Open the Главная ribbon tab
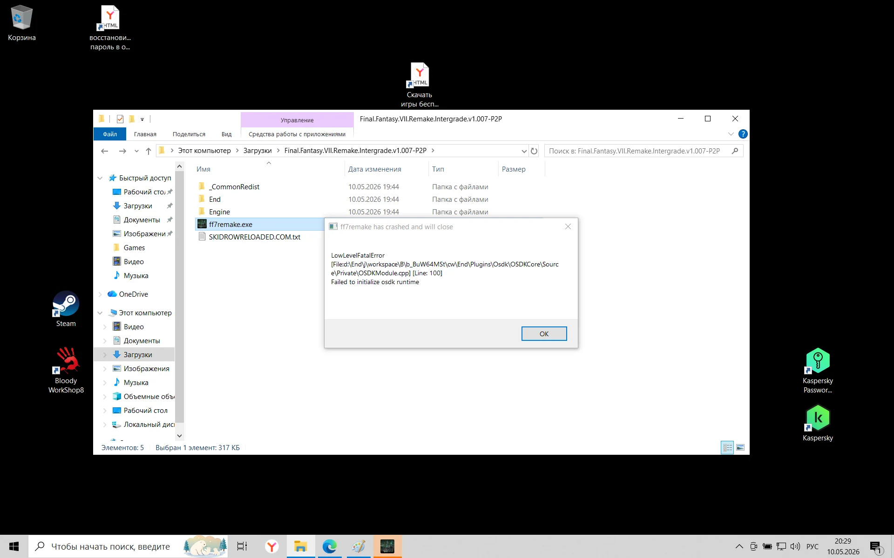Viewport: 894px width, 558px height. 145,134
